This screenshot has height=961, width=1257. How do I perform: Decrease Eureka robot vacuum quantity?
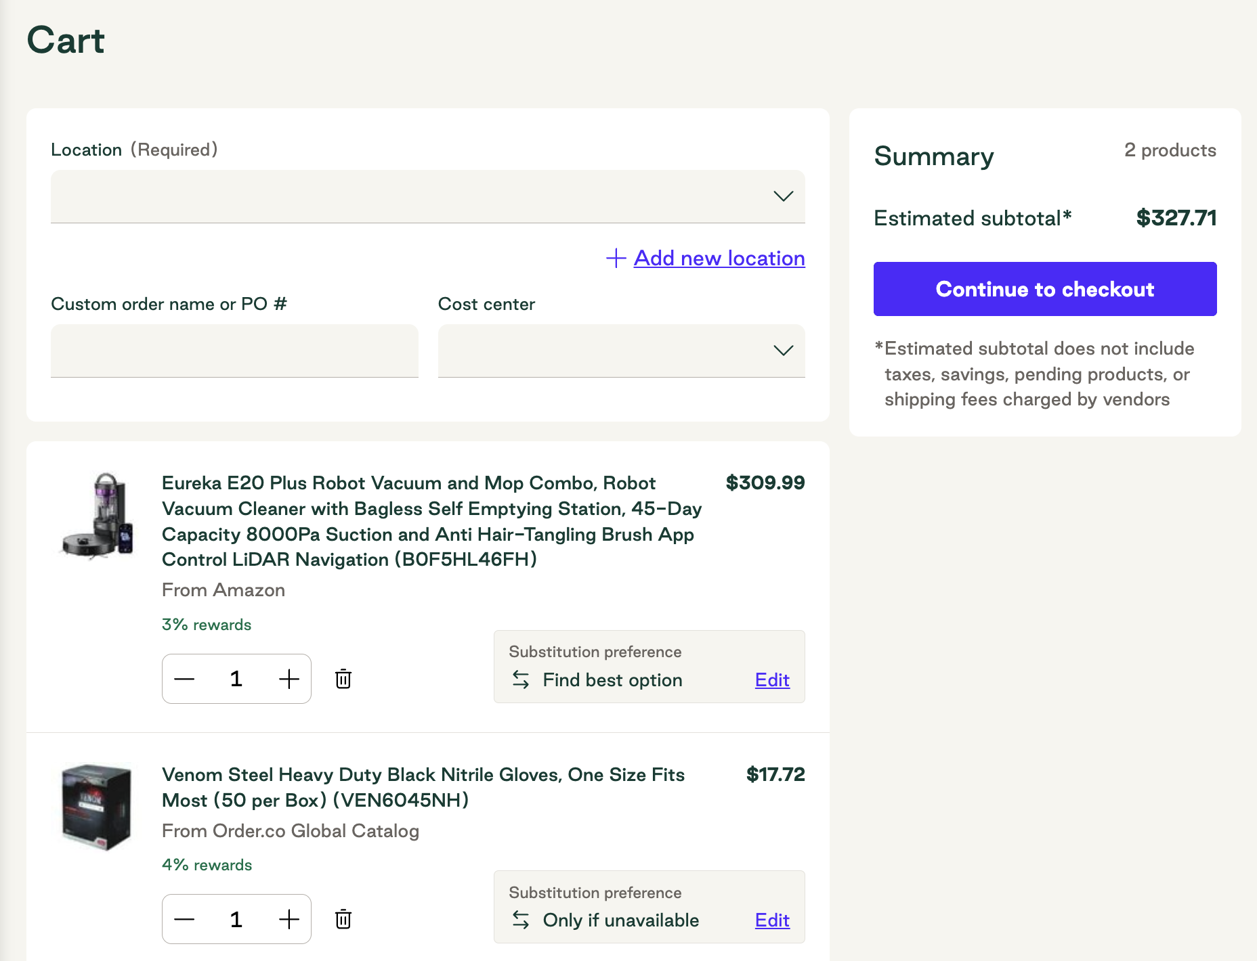tap(184, 679)
